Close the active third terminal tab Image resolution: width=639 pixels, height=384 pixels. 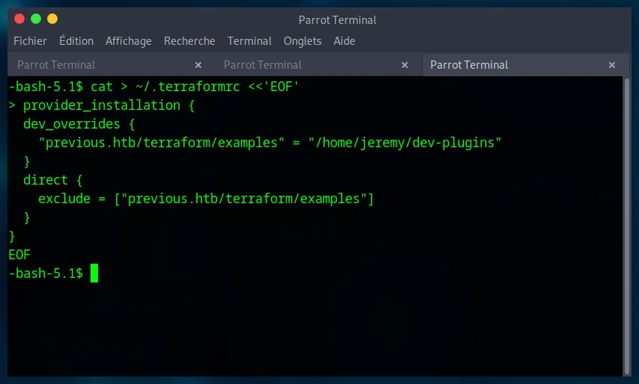(612, 65)
